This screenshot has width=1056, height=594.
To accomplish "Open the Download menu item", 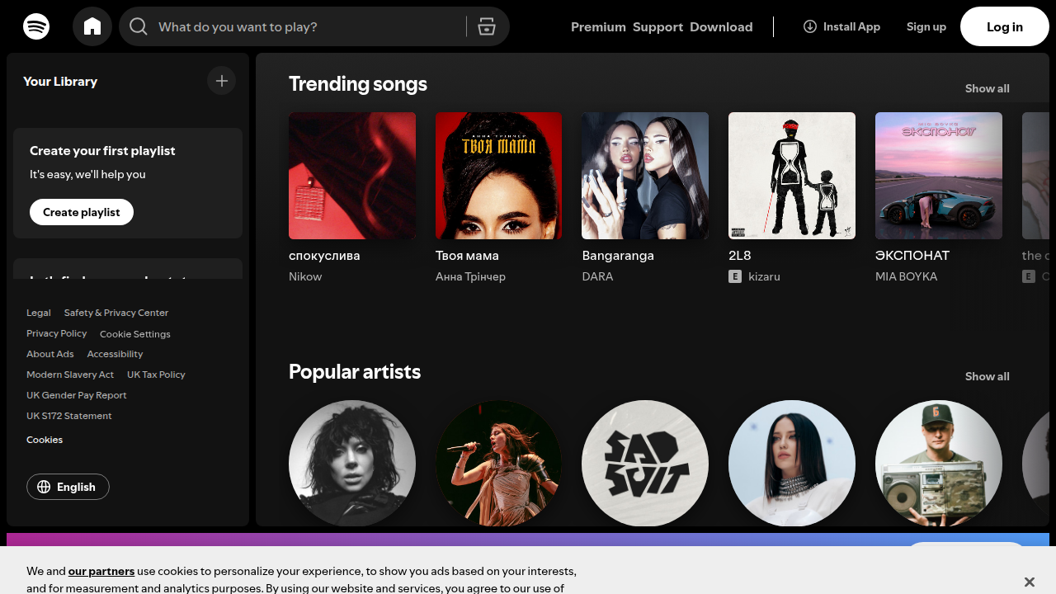I will 721,26.
